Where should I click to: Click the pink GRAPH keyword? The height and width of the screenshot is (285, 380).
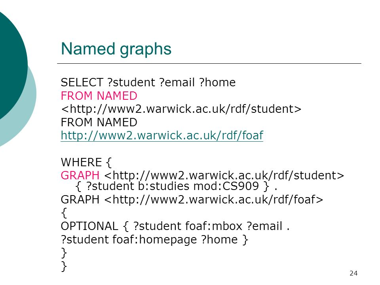[x=80, y=175]
